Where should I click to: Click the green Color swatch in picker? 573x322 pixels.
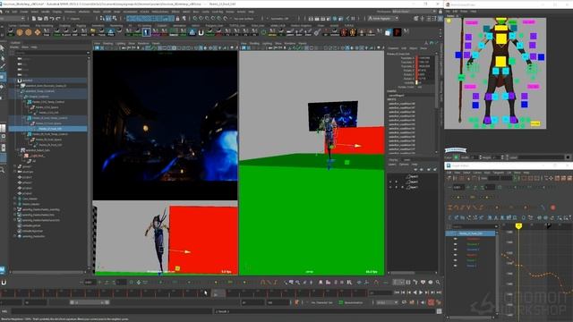(456, 157)
